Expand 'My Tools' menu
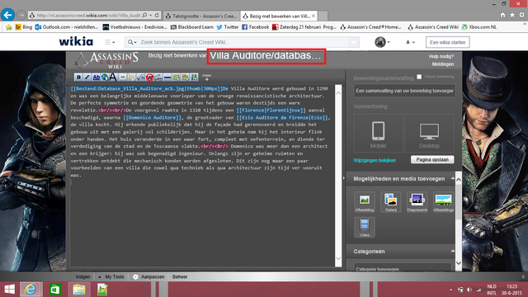Image resolution: width=528 pixels, height=297 pixels. pyautogui.click(x=111, y=276)
